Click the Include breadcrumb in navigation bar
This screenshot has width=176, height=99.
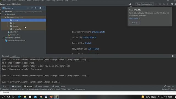click(16, 4)
